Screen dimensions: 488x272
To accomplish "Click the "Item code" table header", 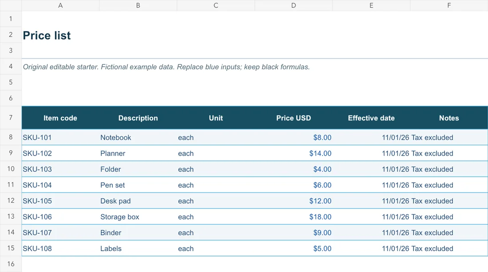I will (60, 118).
